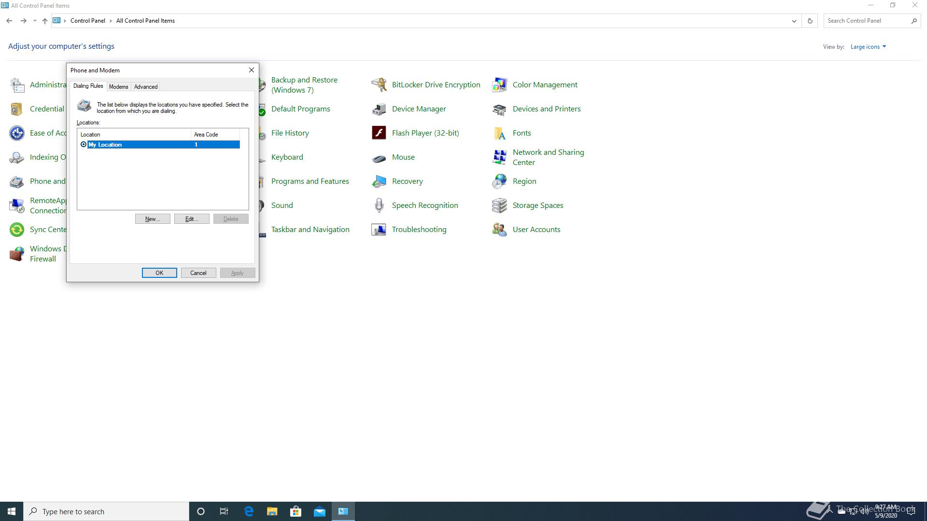Switch to the Modems tab
927x521 pixels.
[x=118, y=87]
